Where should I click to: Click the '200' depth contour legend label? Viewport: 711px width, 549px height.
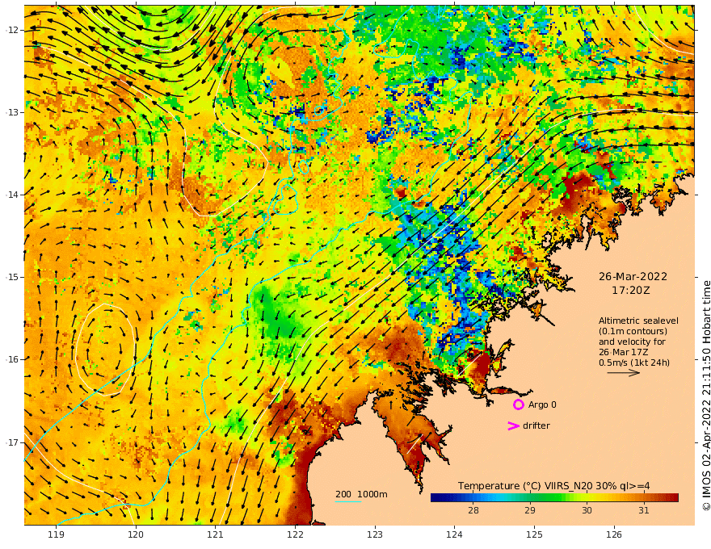point(343,494)
